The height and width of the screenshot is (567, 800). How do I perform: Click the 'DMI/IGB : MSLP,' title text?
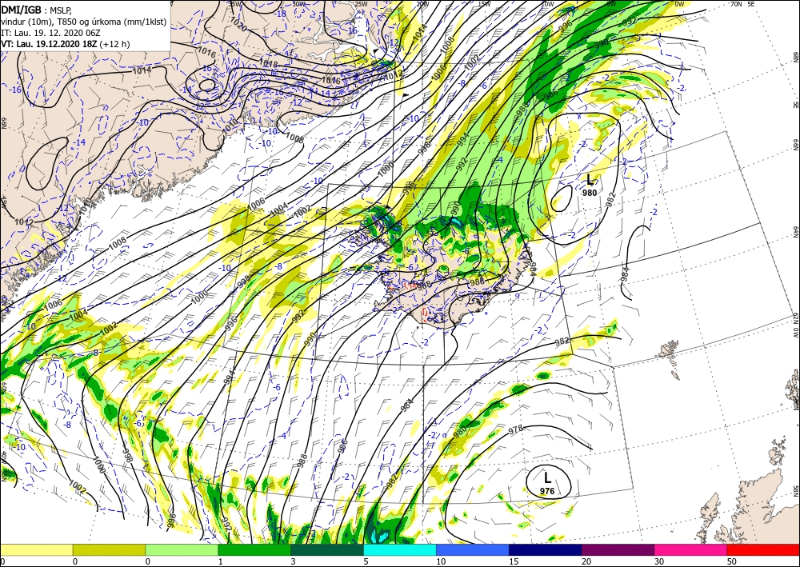35,10
